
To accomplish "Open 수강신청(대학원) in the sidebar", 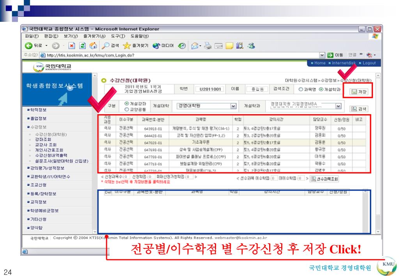I will pos(51,134).
